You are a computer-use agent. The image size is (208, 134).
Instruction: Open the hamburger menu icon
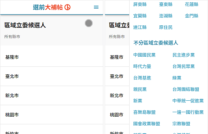tap(96, 7)
